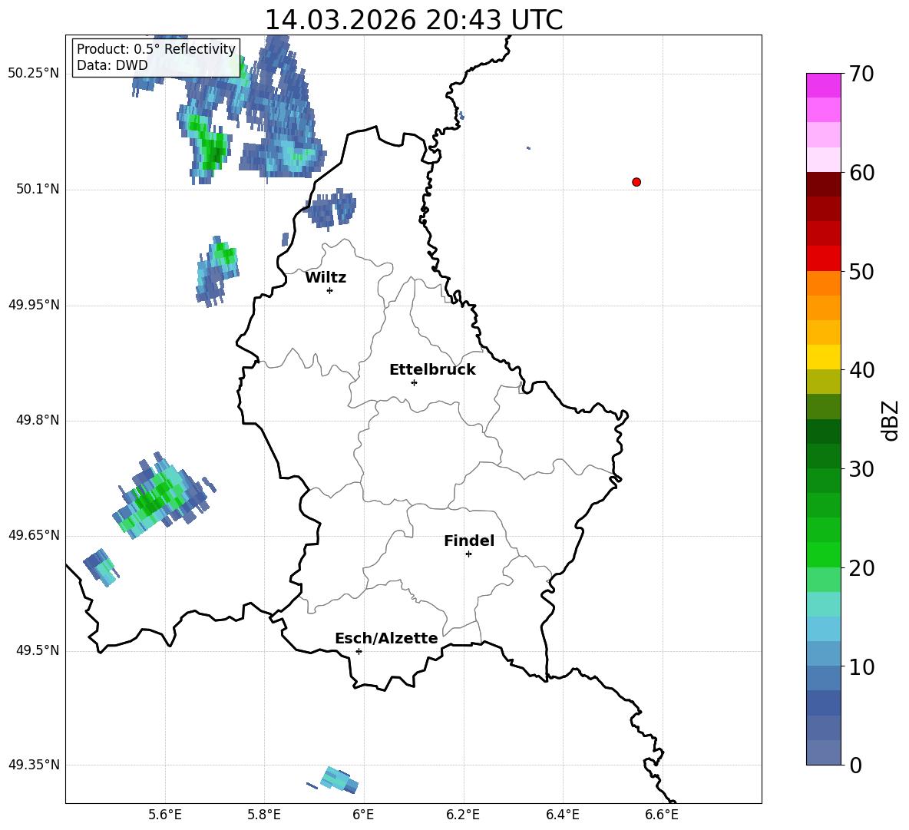Screen dimensions: 909x830
Task: Click the 6.2°E longitude label
Action: point(463,815)
